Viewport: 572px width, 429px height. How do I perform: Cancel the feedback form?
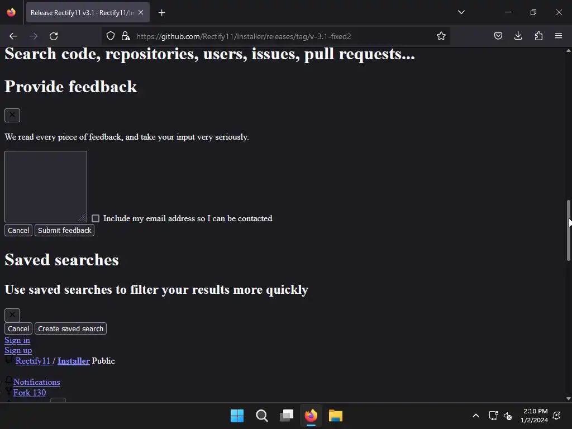[18, 230]
